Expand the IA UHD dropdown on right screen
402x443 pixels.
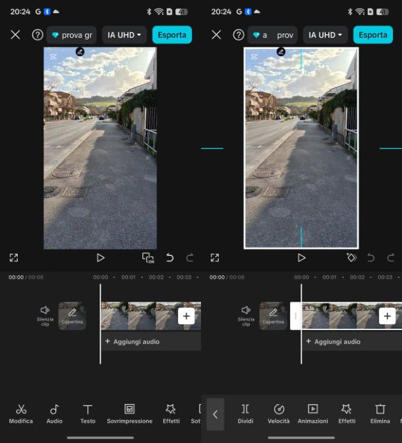click(325, 35)
